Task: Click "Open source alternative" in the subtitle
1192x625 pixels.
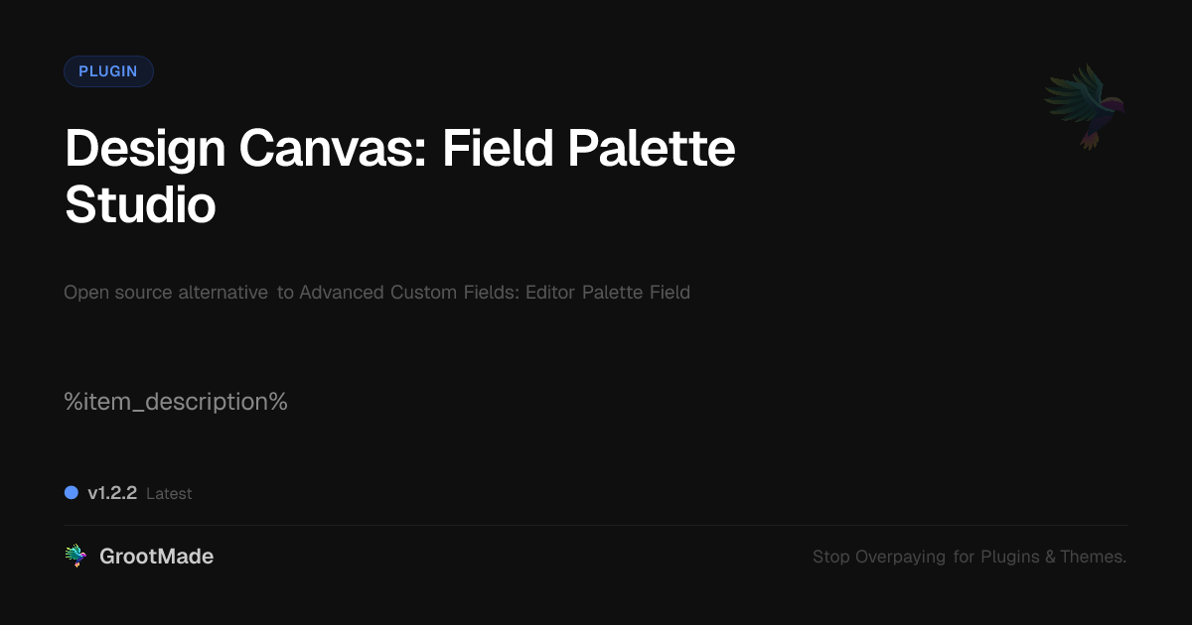Action: [x=166, y=293]
